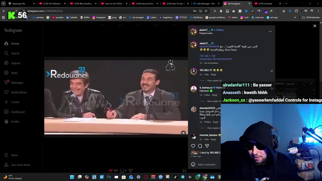Screen dimensions: 322x181
Task: Switch to the Read pptx file tab
Action: 21,4
